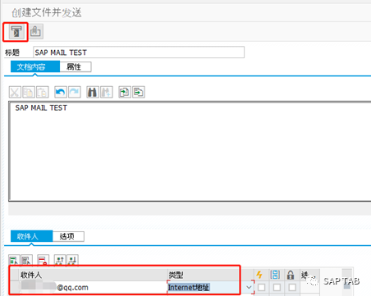This screenshot has width=371, height=296.
Task: Open Find with the binoculars icon
Action: point(93,93)
